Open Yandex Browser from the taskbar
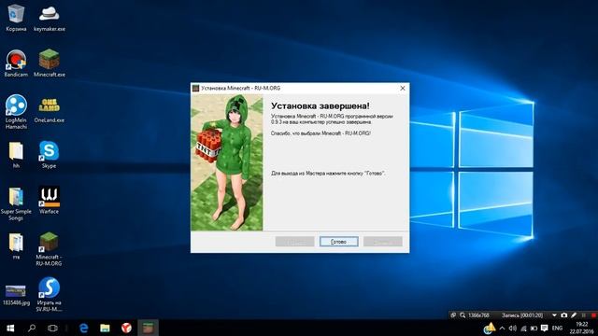The height and width of the screenshot is (336, 598). tap(126, 328)
